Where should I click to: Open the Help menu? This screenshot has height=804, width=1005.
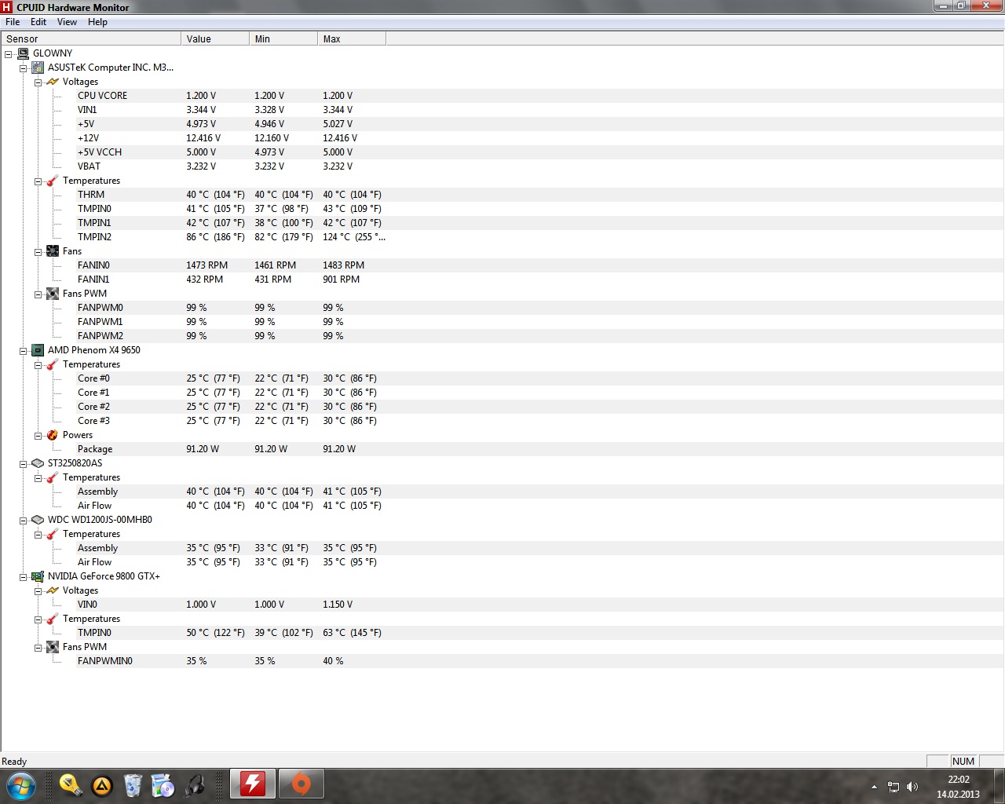click(x=97, y=22)
